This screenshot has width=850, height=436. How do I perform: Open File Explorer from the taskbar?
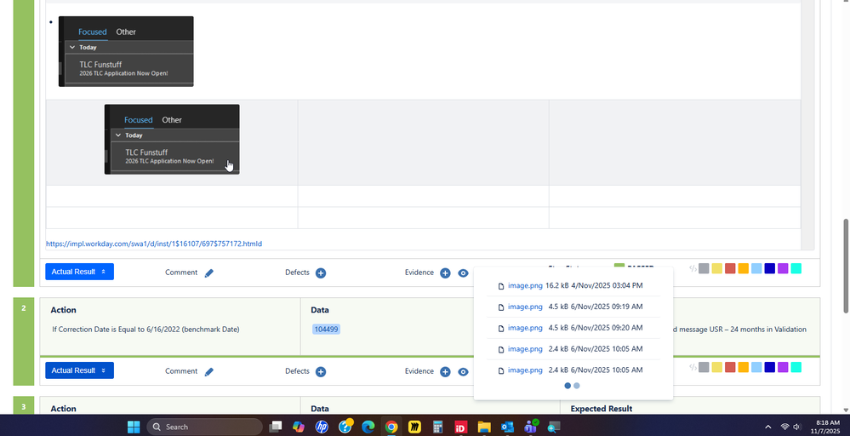[484, 427]
